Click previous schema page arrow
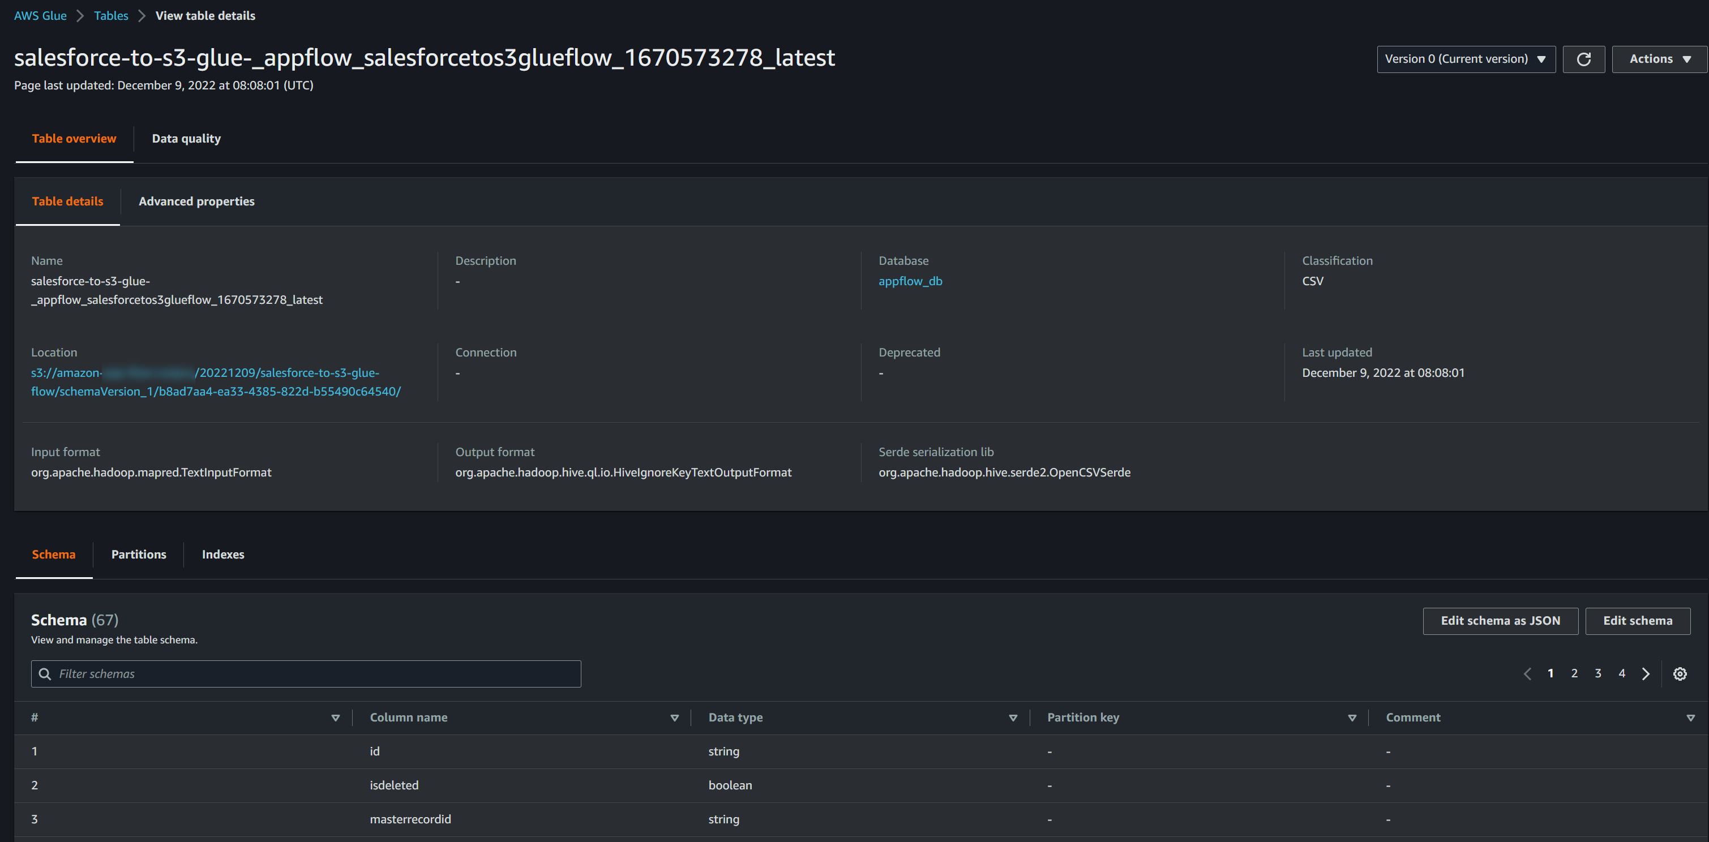1709x842 pixels. click(x=1527, y=673)
